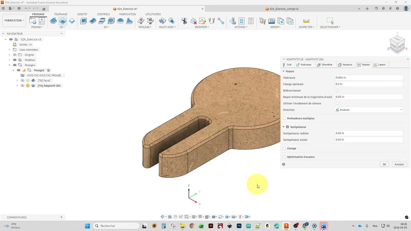Open Adobe Illustrator from the taskbar
411x231 pixels.
[x=211, y=226]
